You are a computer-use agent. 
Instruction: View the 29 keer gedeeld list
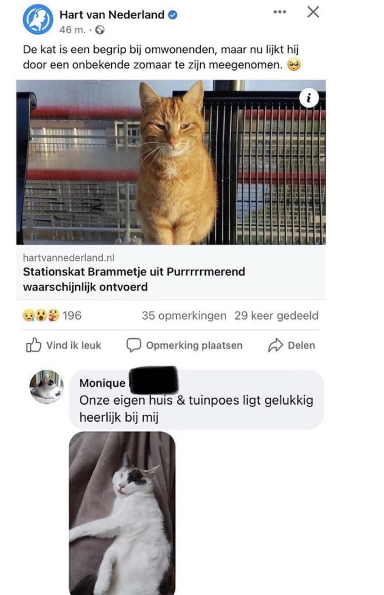pos(276,315)
